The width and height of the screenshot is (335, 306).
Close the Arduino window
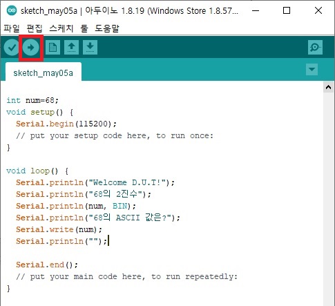[318, 10]
